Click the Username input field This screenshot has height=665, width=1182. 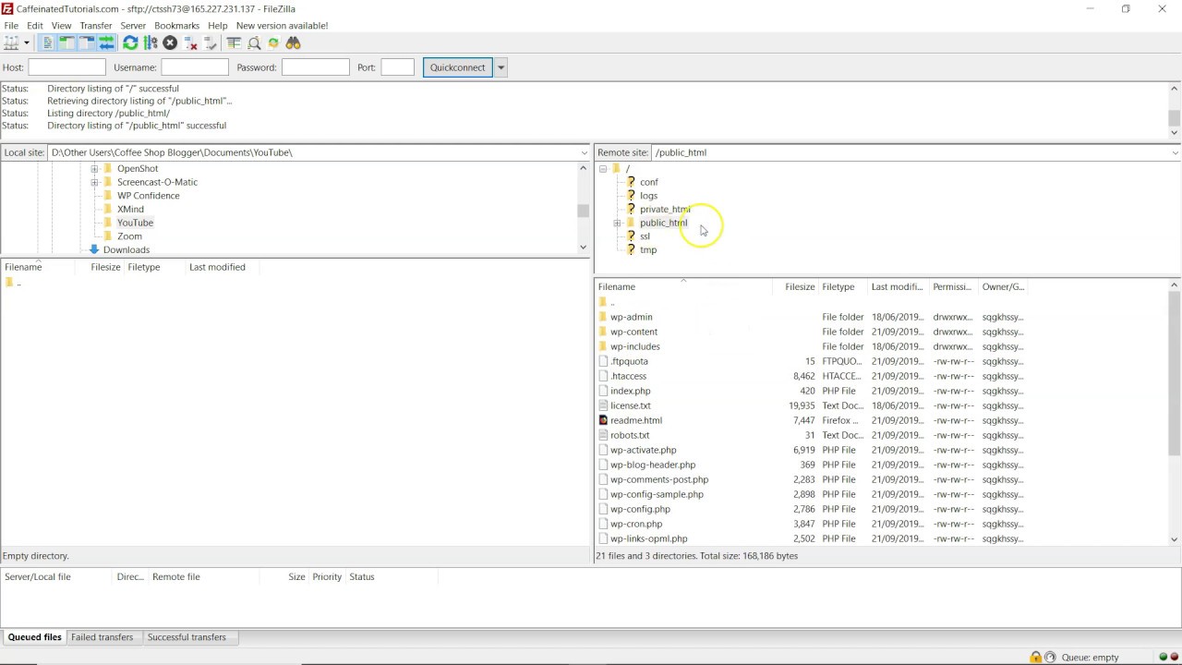195,67
